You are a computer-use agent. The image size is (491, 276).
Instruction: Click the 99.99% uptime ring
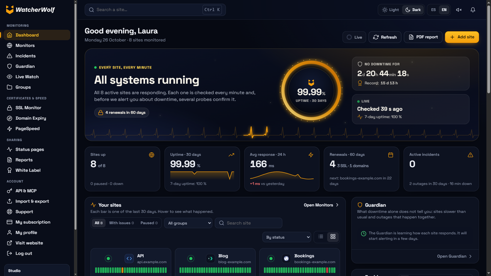(x=311, y=91)
